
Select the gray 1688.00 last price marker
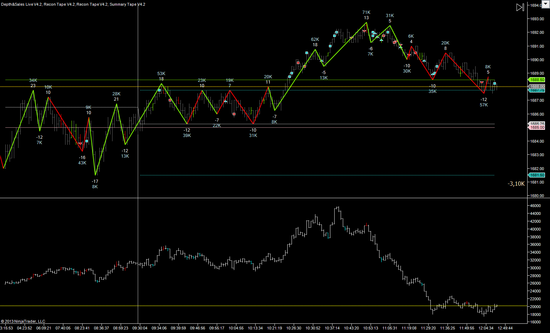[537, 86]
